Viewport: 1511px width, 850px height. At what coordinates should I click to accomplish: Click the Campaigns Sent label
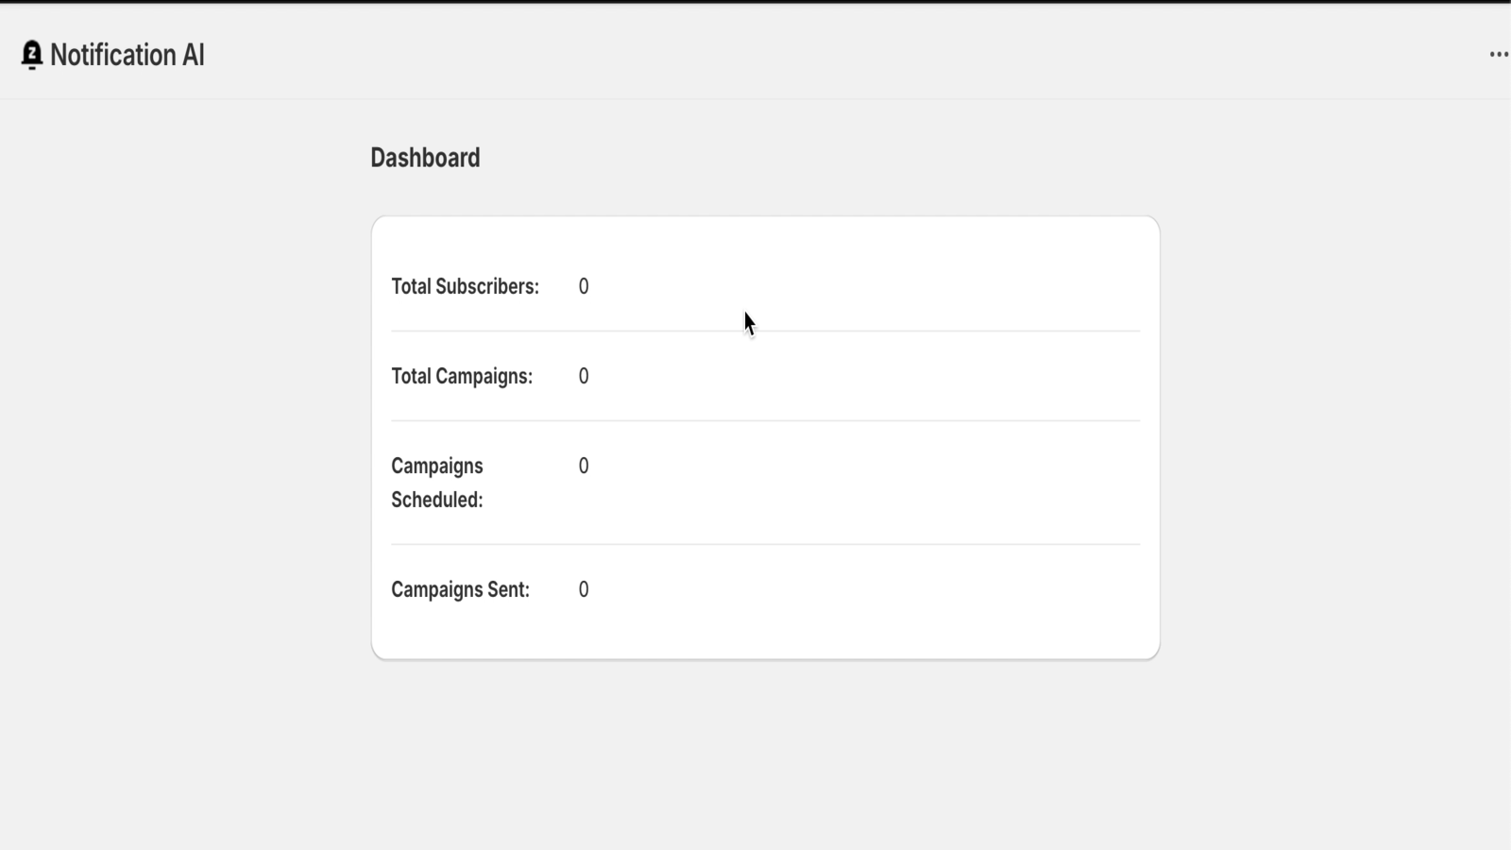460,588
